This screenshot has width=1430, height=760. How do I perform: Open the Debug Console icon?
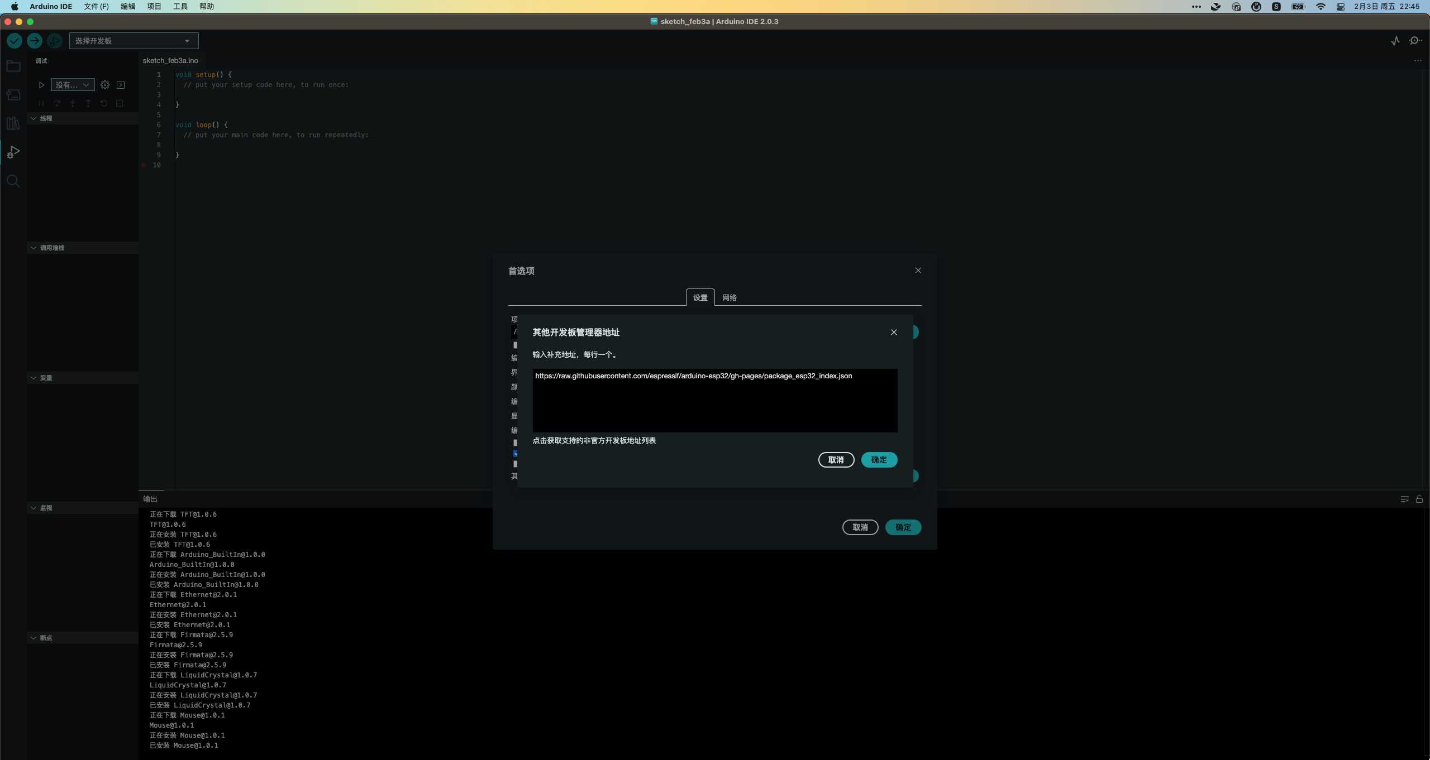pos(121,85)
